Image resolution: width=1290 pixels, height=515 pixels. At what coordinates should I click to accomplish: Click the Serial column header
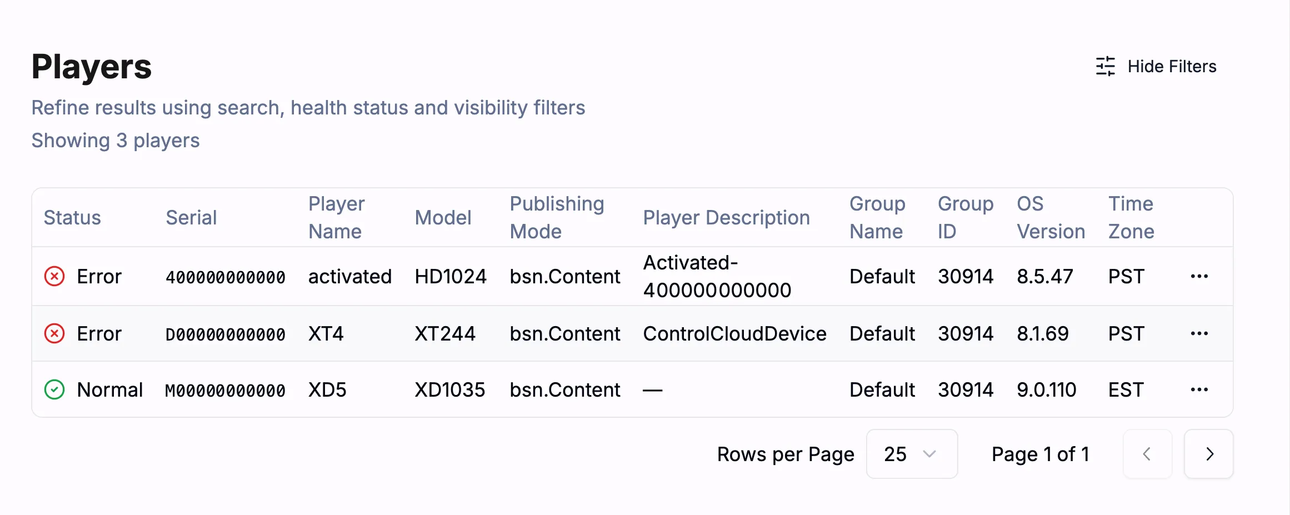point(191,217)
